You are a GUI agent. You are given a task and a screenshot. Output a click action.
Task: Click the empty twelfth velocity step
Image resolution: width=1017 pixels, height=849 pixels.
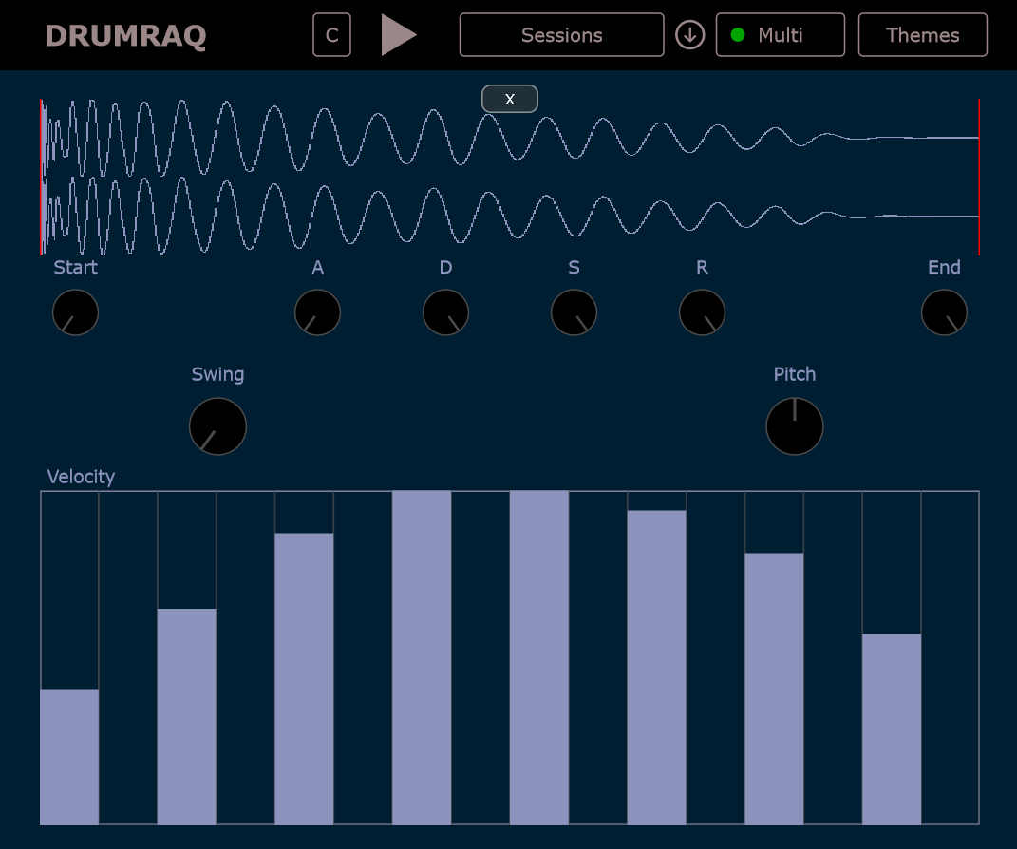tap(715, 658)
